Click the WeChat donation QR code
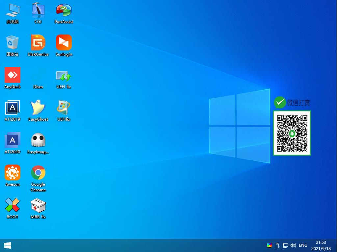The height and width of the screenshot is (252, 337). click(292, 133)
